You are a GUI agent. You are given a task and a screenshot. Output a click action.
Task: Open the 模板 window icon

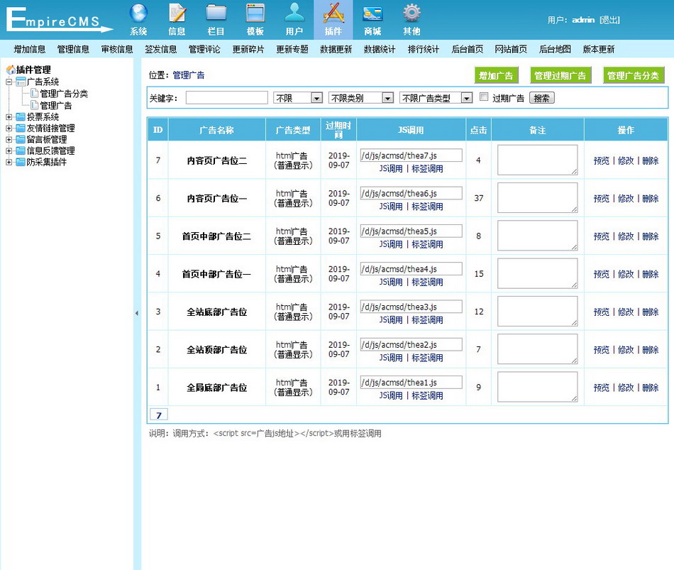[255, 13]
